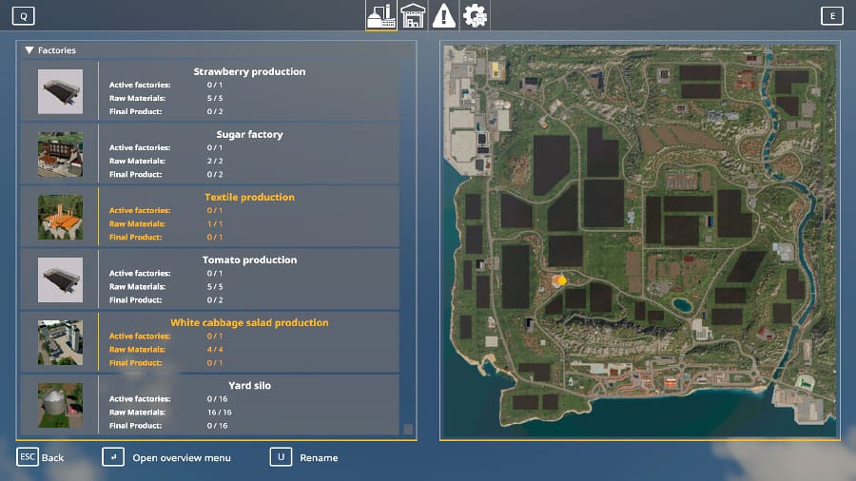Image resolution: width=856 pixels, height=481 pixels.
Task: Click the Rename label
Action: pos(319,458)
